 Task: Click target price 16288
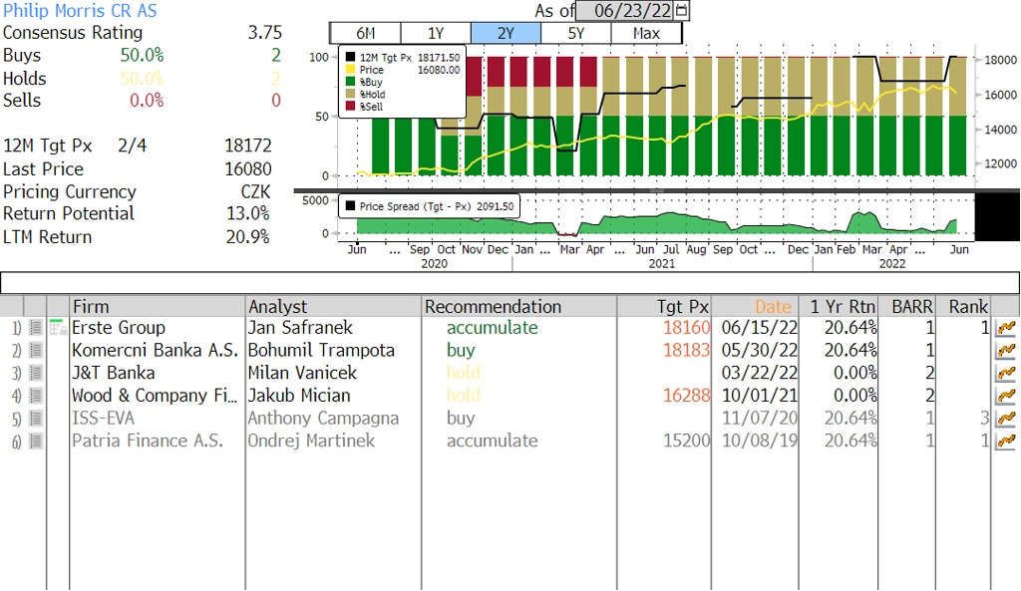click(686, 396)
